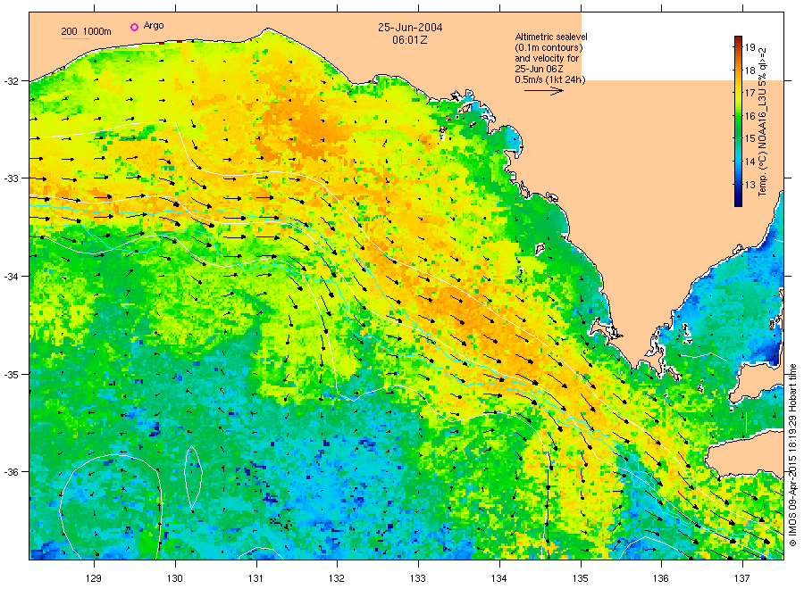This screenshot has height=589, width=804.
Task: Select the 25-Jun-2004 date title
Action: (410, 28)
